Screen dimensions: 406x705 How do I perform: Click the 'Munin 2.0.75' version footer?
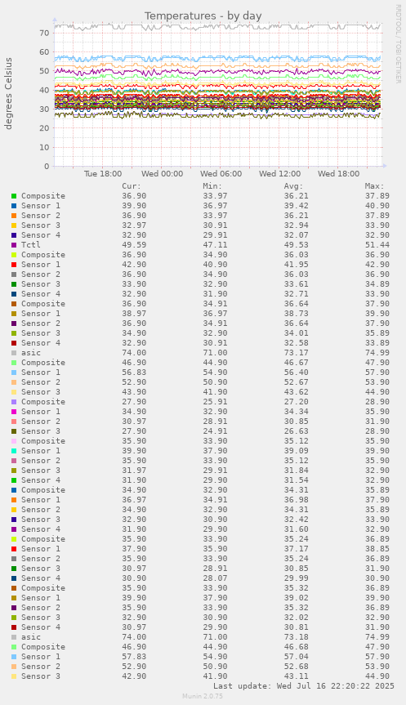tap(203, 696)
